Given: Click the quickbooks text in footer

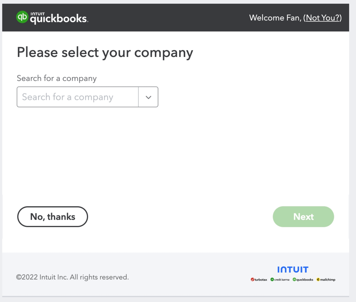Looking at the screenshot, I should point(305,280).
